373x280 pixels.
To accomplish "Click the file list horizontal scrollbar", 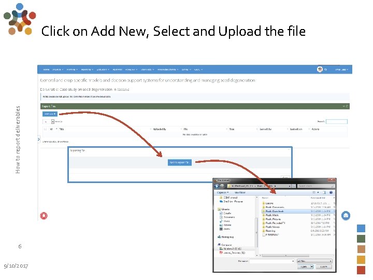I will click(x=285, y=256).
